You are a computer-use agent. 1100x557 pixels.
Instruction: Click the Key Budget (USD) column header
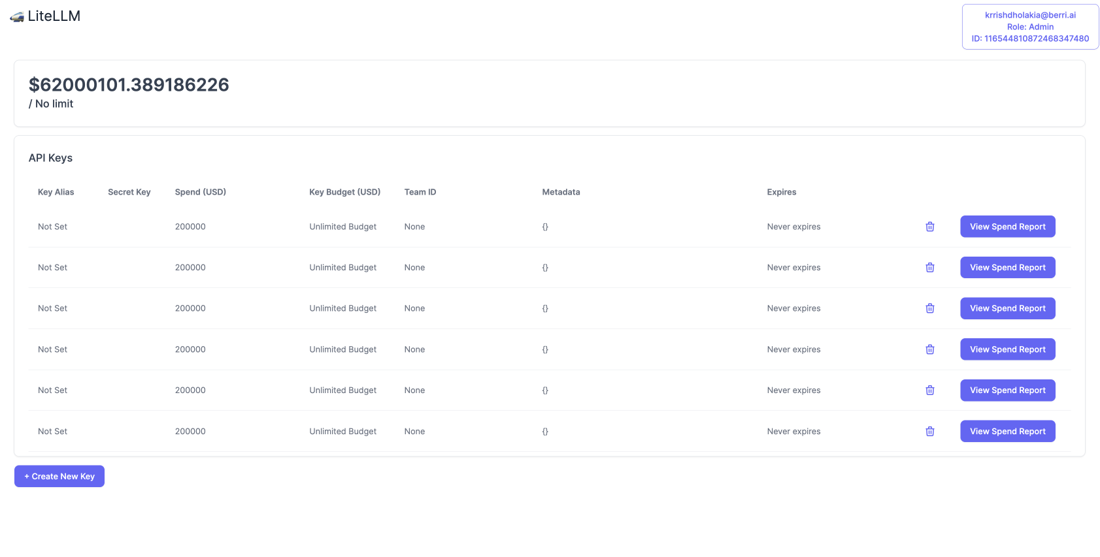344,192
